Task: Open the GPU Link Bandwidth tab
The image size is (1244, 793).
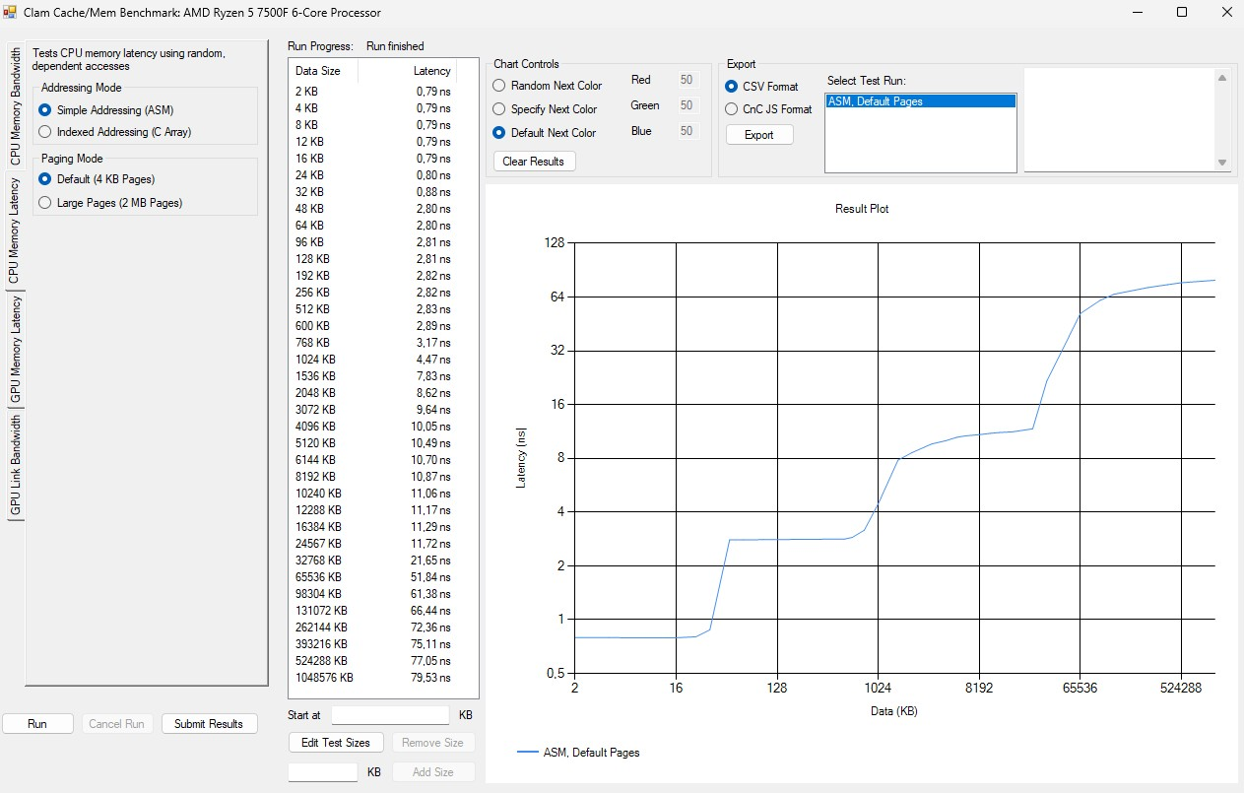Action: [x=15, y=465]
